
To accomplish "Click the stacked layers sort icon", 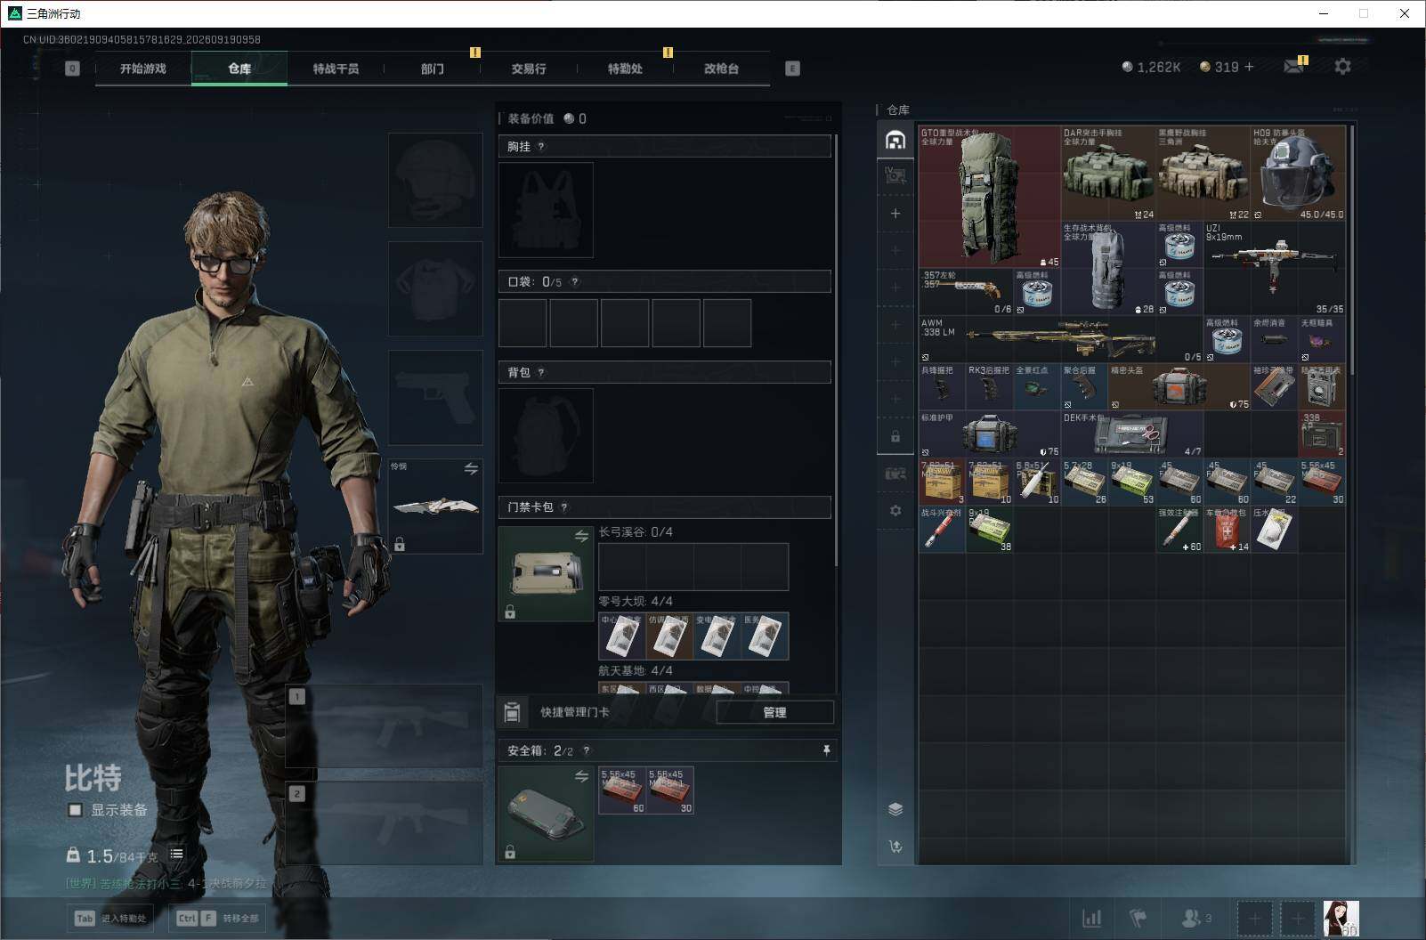I will point(895,809).
